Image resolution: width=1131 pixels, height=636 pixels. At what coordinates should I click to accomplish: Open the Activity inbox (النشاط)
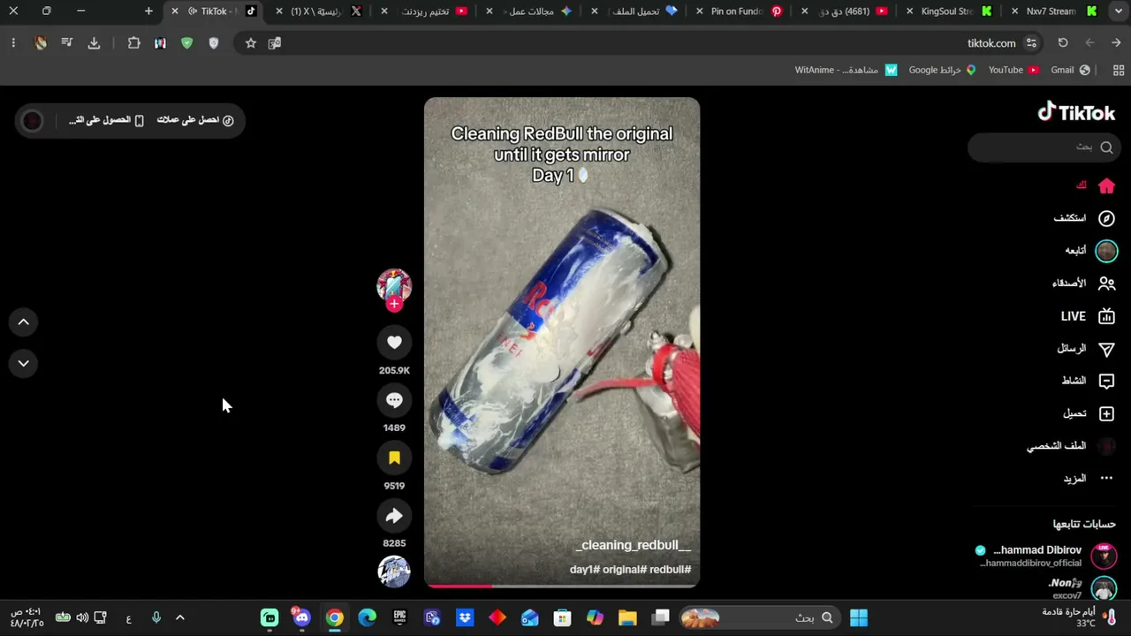(1088, 381)
